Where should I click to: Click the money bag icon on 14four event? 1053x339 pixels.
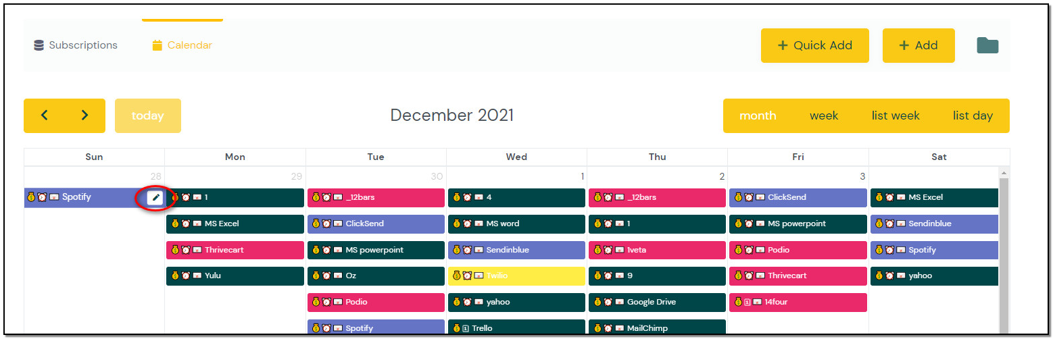coord(738,302)
